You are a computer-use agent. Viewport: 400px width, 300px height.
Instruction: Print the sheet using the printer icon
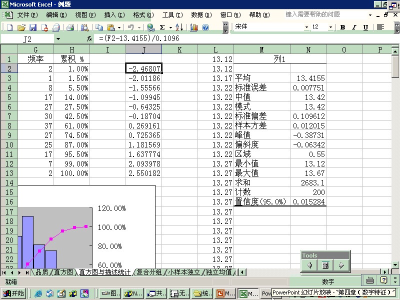70,27
